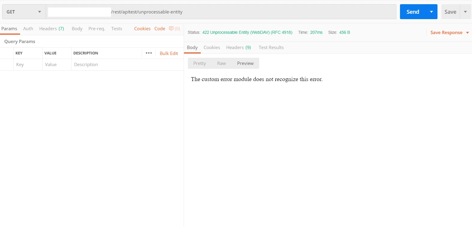Image resolution: width=472 pixels, height=227 pixels.
Task: Click the Description input cell
Action: 127,65
